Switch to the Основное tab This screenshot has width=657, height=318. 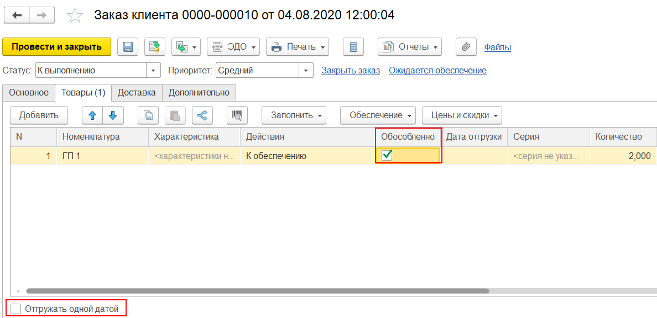(x=29, y=93)
